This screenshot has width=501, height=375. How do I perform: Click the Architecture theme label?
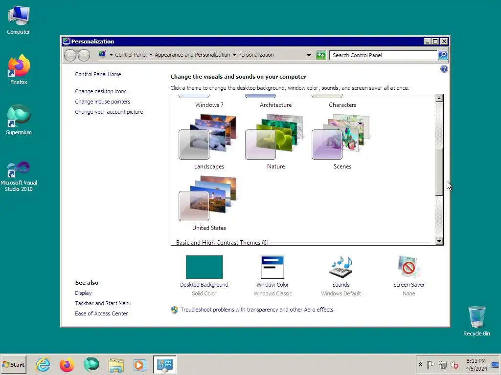275,105
